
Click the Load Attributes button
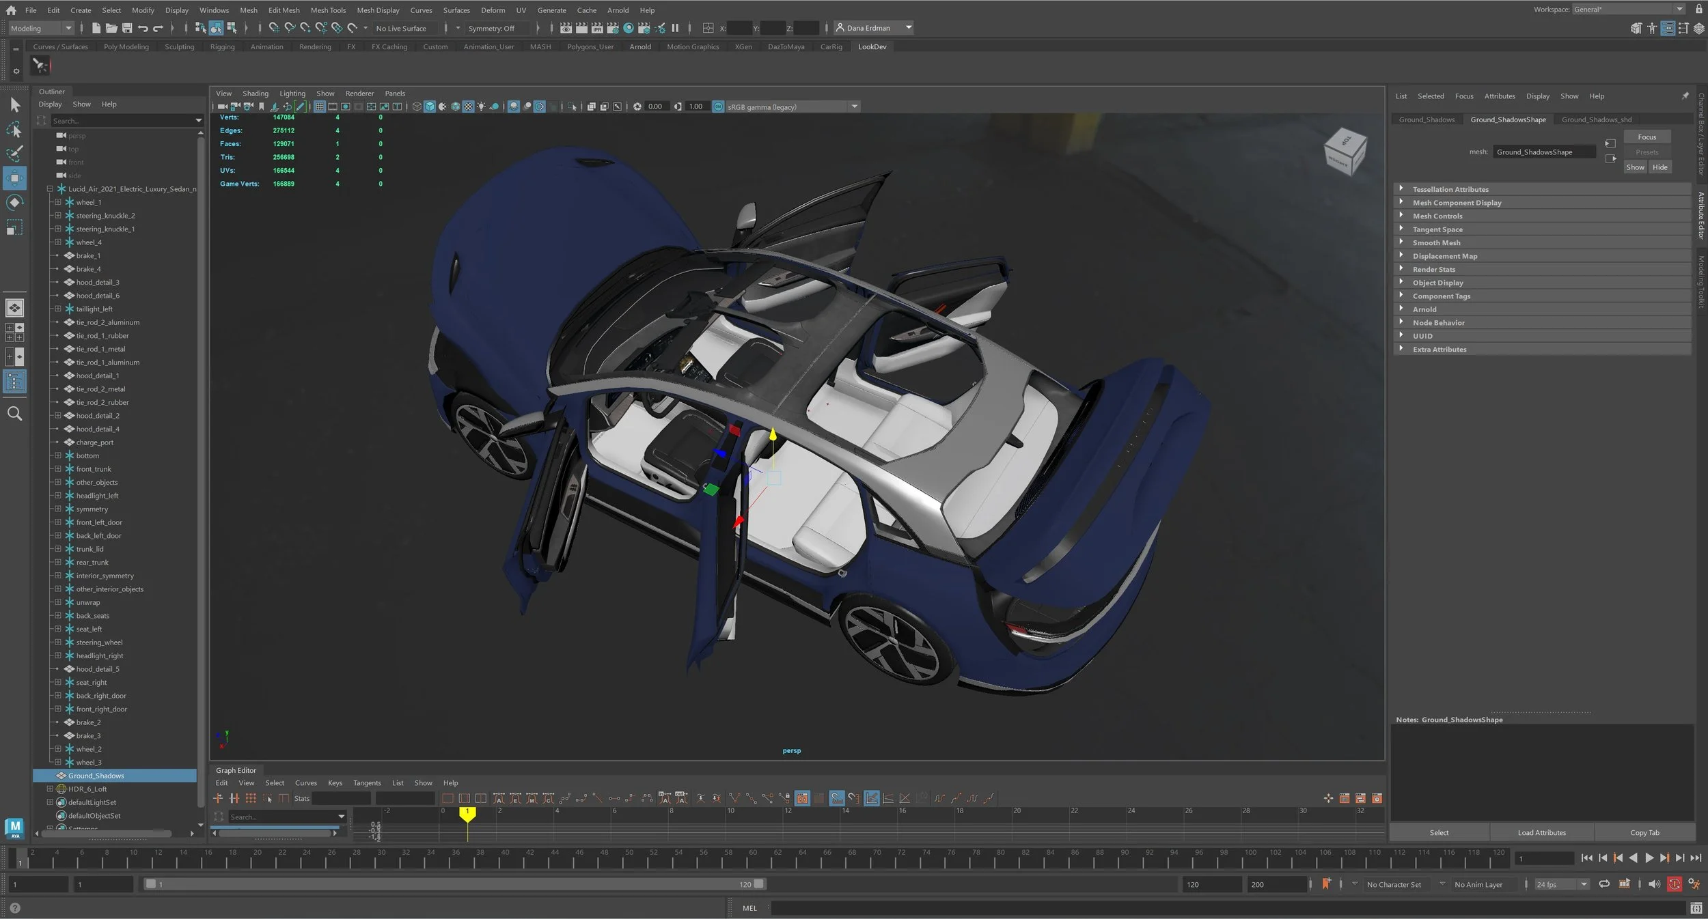point(1541,832)
